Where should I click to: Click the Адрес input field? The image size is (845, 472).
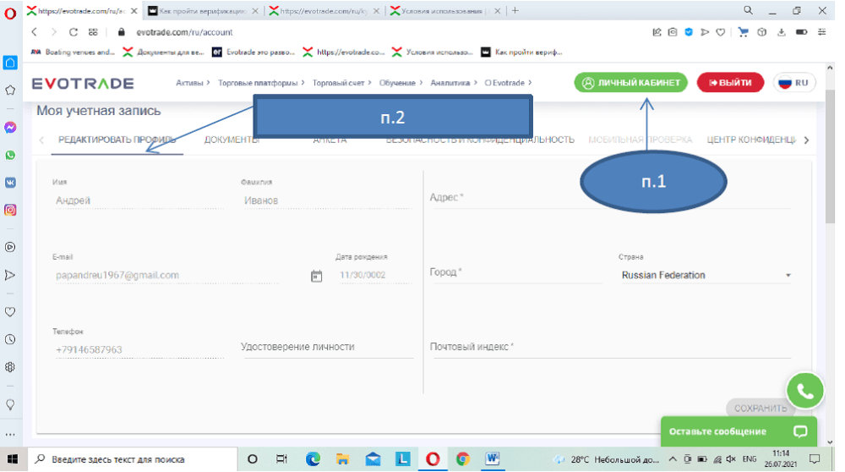point(608,198)
